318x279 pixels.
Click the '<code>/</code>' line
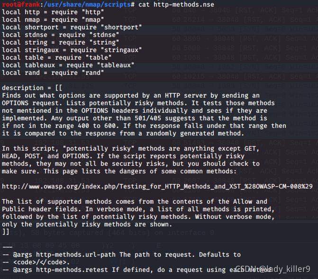tap(36, 262)
